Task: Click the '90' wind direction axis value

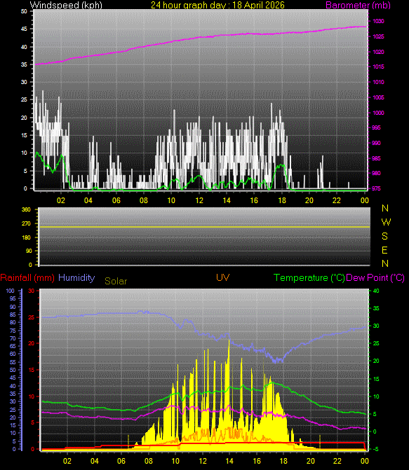Action: 29,251
